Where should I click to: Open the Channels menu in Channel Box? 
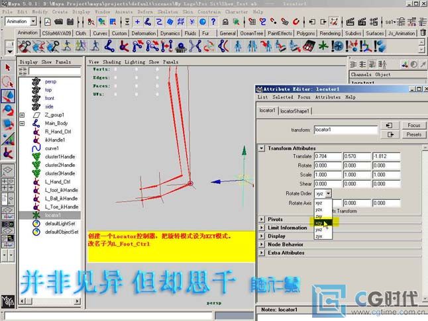pos(361,74)
